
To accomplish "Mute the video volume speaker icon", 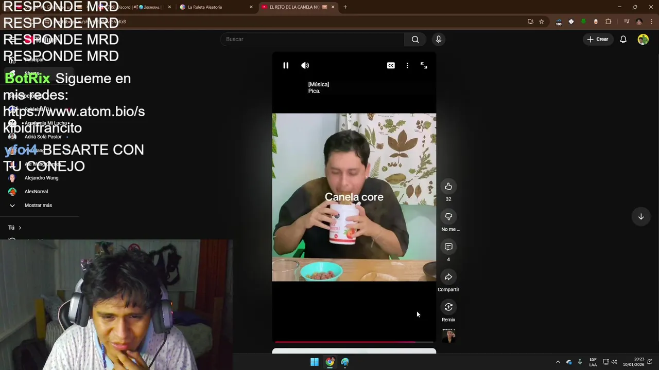I will tap(305, 65).
